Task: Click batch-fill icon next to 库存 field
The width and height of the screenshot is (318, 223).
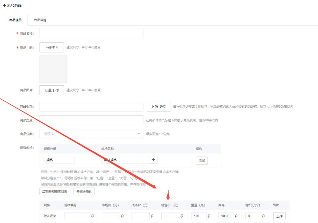Action: pyautogui.click(x=236, y=216)
